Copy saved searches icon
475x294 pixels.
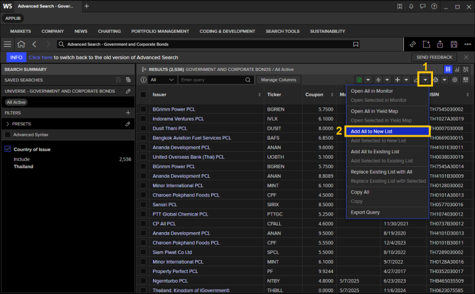128,80
